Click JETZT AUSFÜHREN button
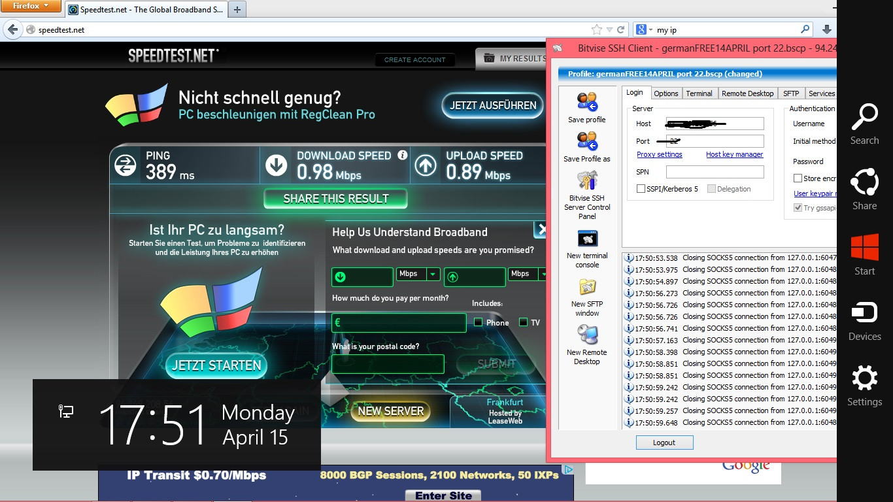 coord(492,105)
